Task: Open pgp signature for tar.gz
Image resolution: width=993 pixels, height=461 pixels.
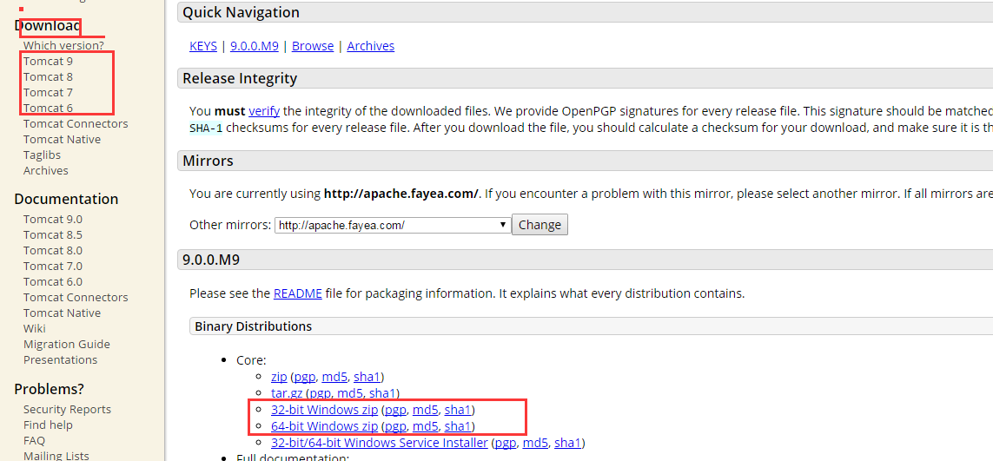Action: [x=321, y=394]
